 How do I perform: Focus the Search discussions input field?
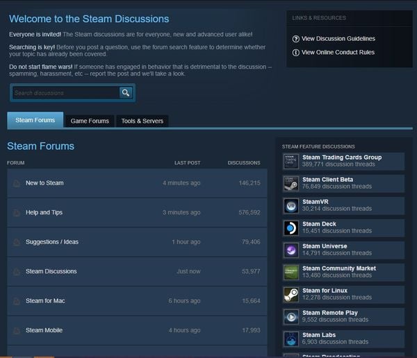(66, 93)
